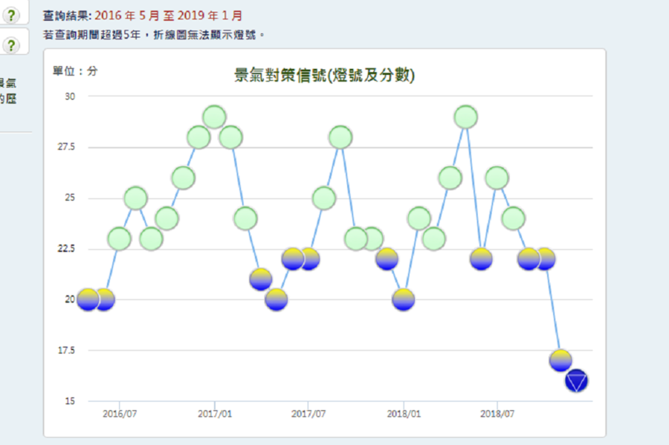Image resolution: width=669 pixels, height=445 pixels.
Task: Click the 2017/01 x-axis label
Action: (214, 413)
